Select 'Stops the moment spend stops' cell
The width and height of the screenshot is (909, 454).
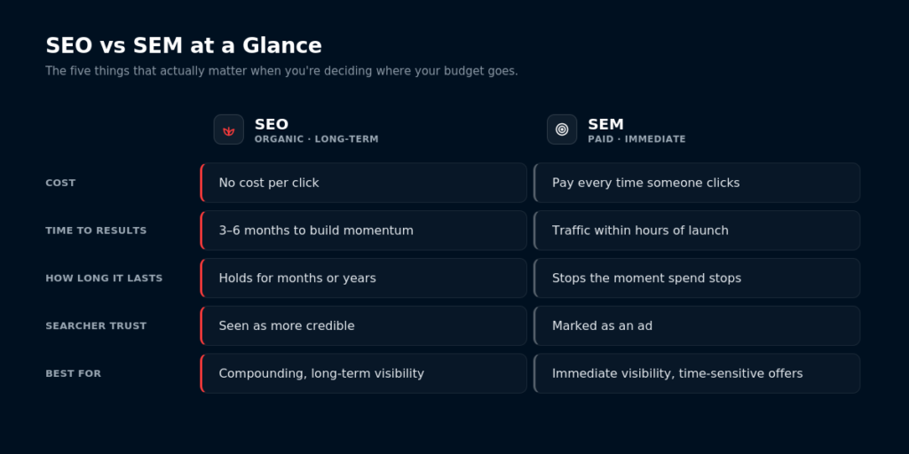coord(697,278)
